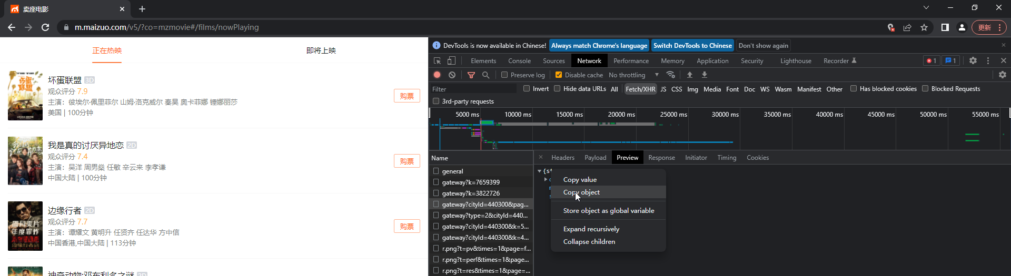Go back in browser history
The height and width of the screenshot is (276, 1011).
click(12, 27)
